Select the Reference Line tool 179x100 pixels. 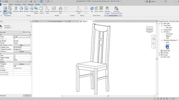pos(79,10)
